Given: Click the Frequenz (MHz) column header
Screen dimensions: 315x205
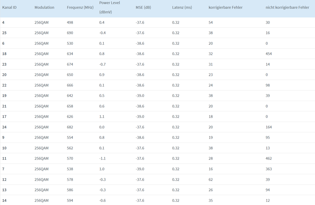Looking at the screenshot, I should (x=80, y=7).
